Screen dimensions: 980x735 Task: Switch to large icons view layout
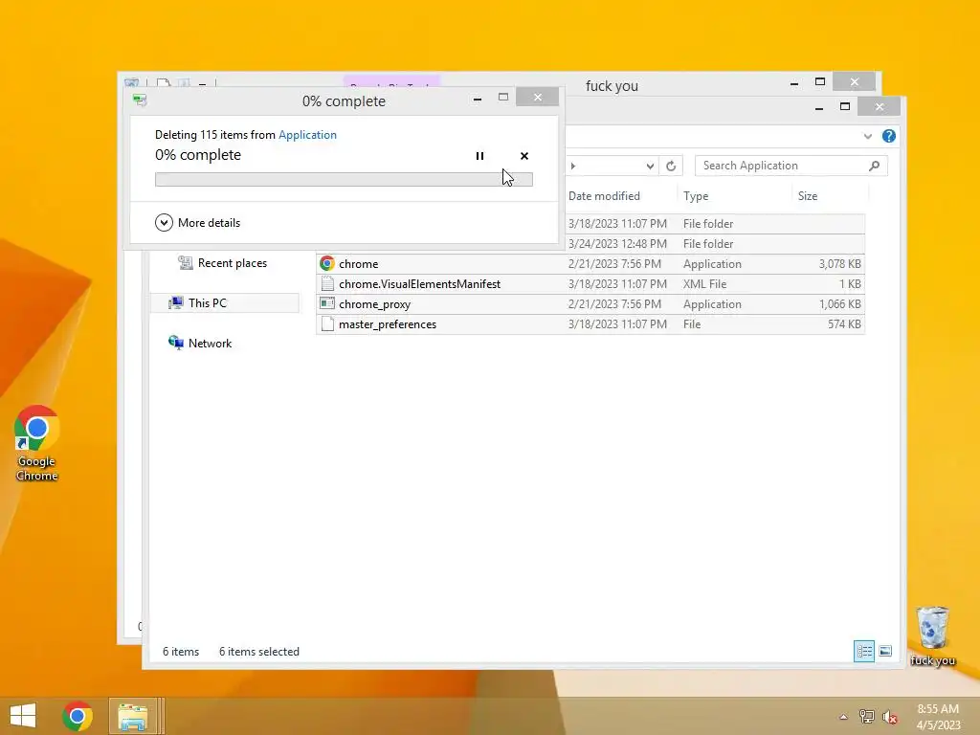tap(885, 651)
